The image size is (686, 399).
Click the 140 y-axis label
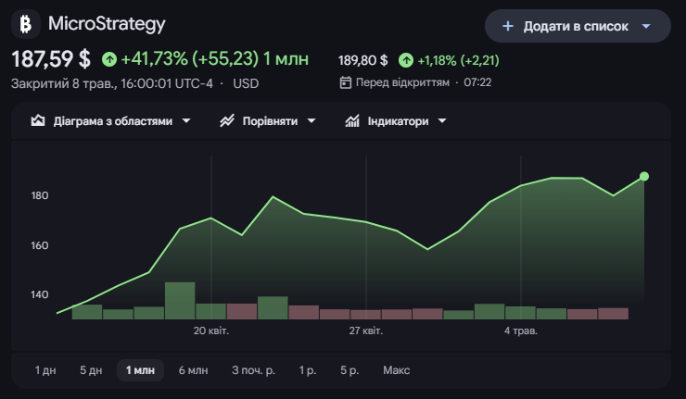[39, 294]
